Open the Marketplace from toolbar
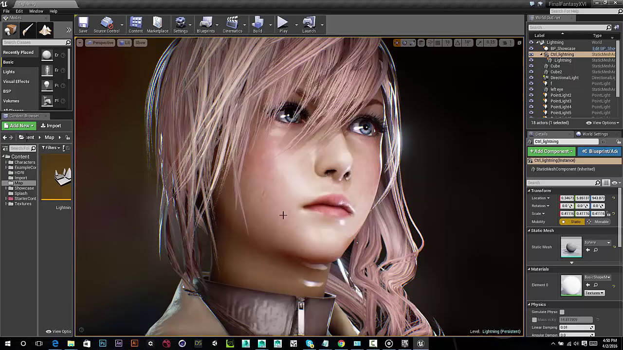 [x=158, y=25]
